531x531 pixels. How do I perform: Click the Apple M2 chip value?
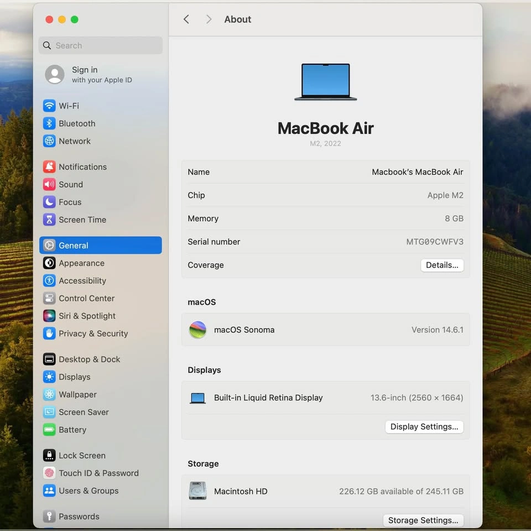[445, 195]
